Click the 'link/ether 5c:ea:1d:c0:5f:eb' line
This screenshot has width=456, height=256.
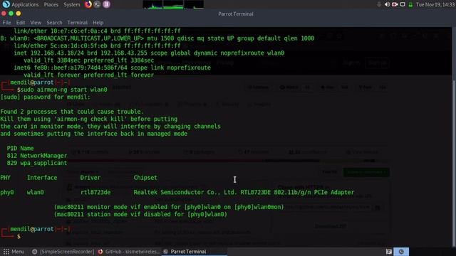click(97, 46)
